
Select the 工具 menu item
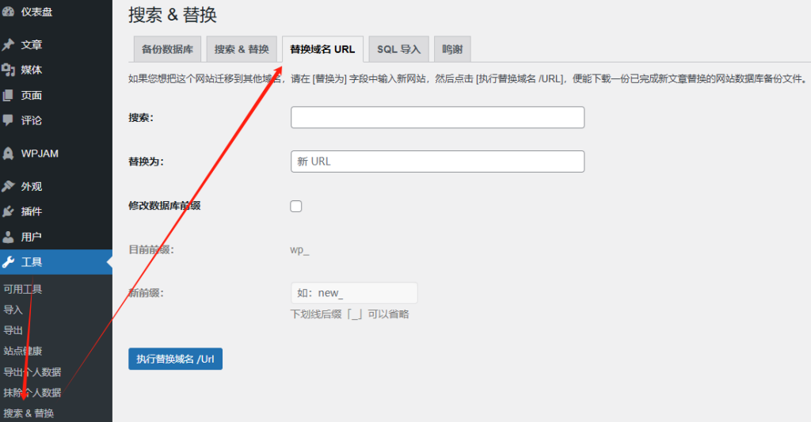56,262
